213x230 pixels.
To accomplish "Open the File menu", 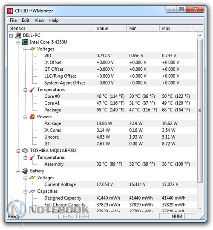I will [13, 20].
